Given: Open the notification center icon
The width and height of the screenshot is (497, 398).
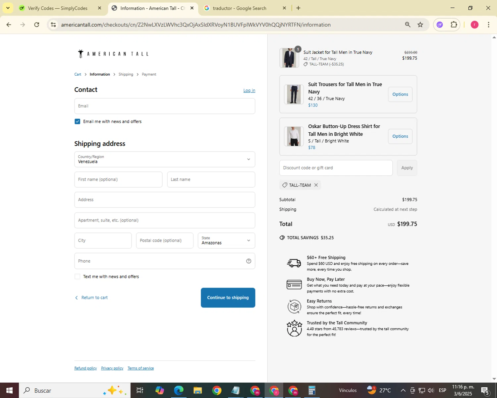Looking at the screenshot, I should pos(485,390).
